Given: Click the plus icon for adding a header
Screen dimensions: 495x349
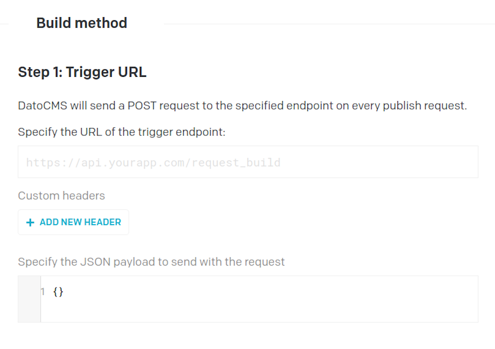Looking at the screenshot, I should pyautogui.click(x=30, y=223).
